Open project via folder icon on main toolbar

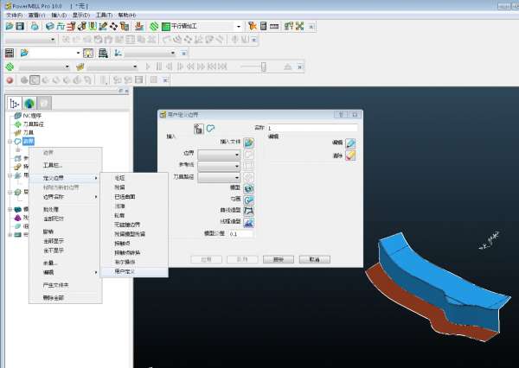coord(10,26)
